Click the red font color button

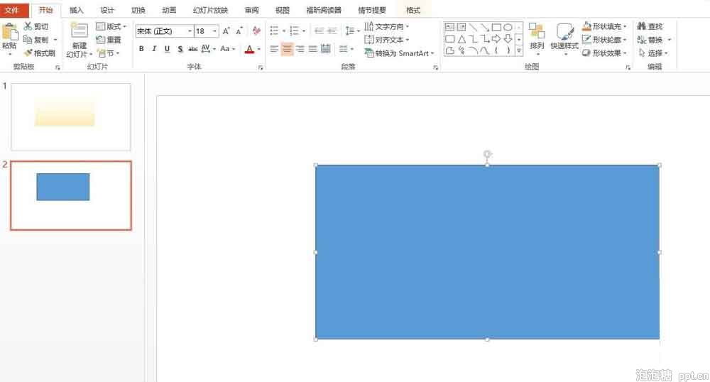pyautogui.click(x=248, y=49)
